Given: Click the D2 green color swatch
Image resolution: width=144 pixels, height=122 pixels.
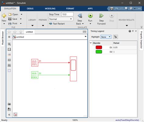Looking at the screenshot, I should coord(99,52).
